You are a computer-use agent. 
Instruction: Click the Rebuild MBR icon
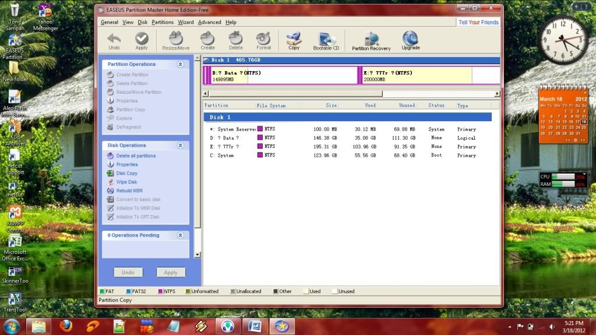tap(110, 191)
